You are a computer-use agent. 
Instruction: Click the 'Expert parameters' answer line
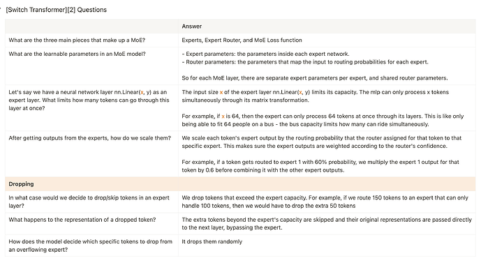tap(266, 54)
